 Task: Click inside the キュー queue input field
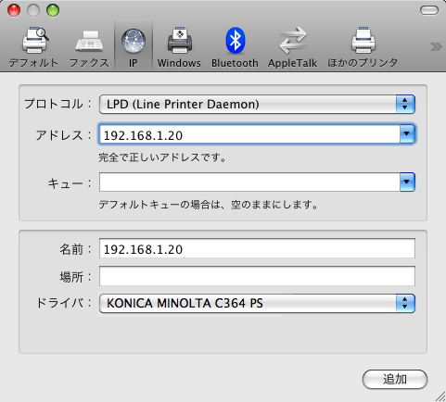point(249,182)
